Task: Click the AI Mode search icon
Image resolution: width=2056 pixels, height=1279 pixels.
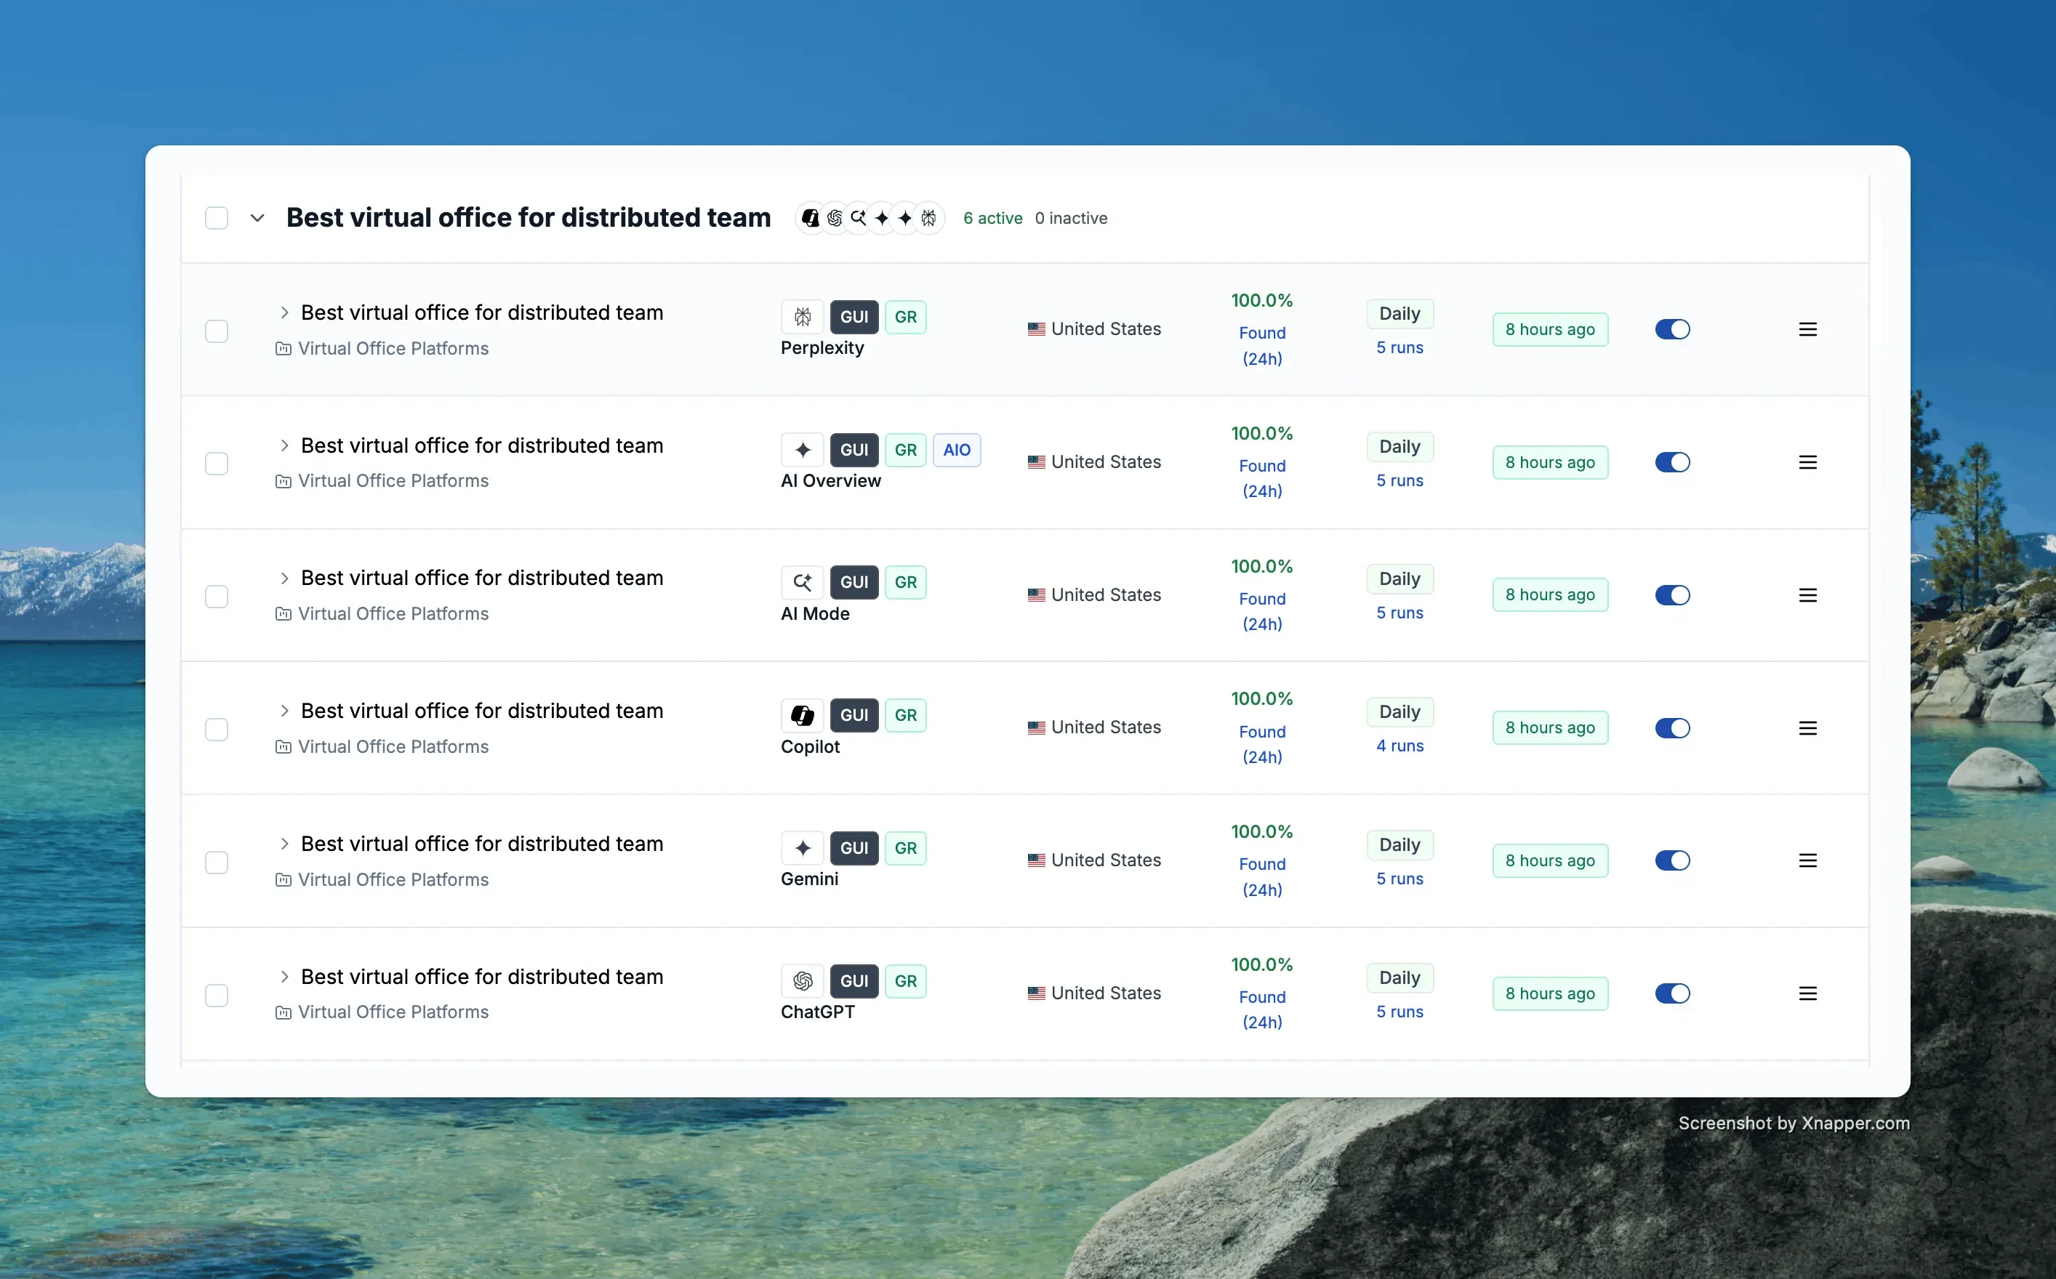Action: pyautogui.click(x=802, y=582)
